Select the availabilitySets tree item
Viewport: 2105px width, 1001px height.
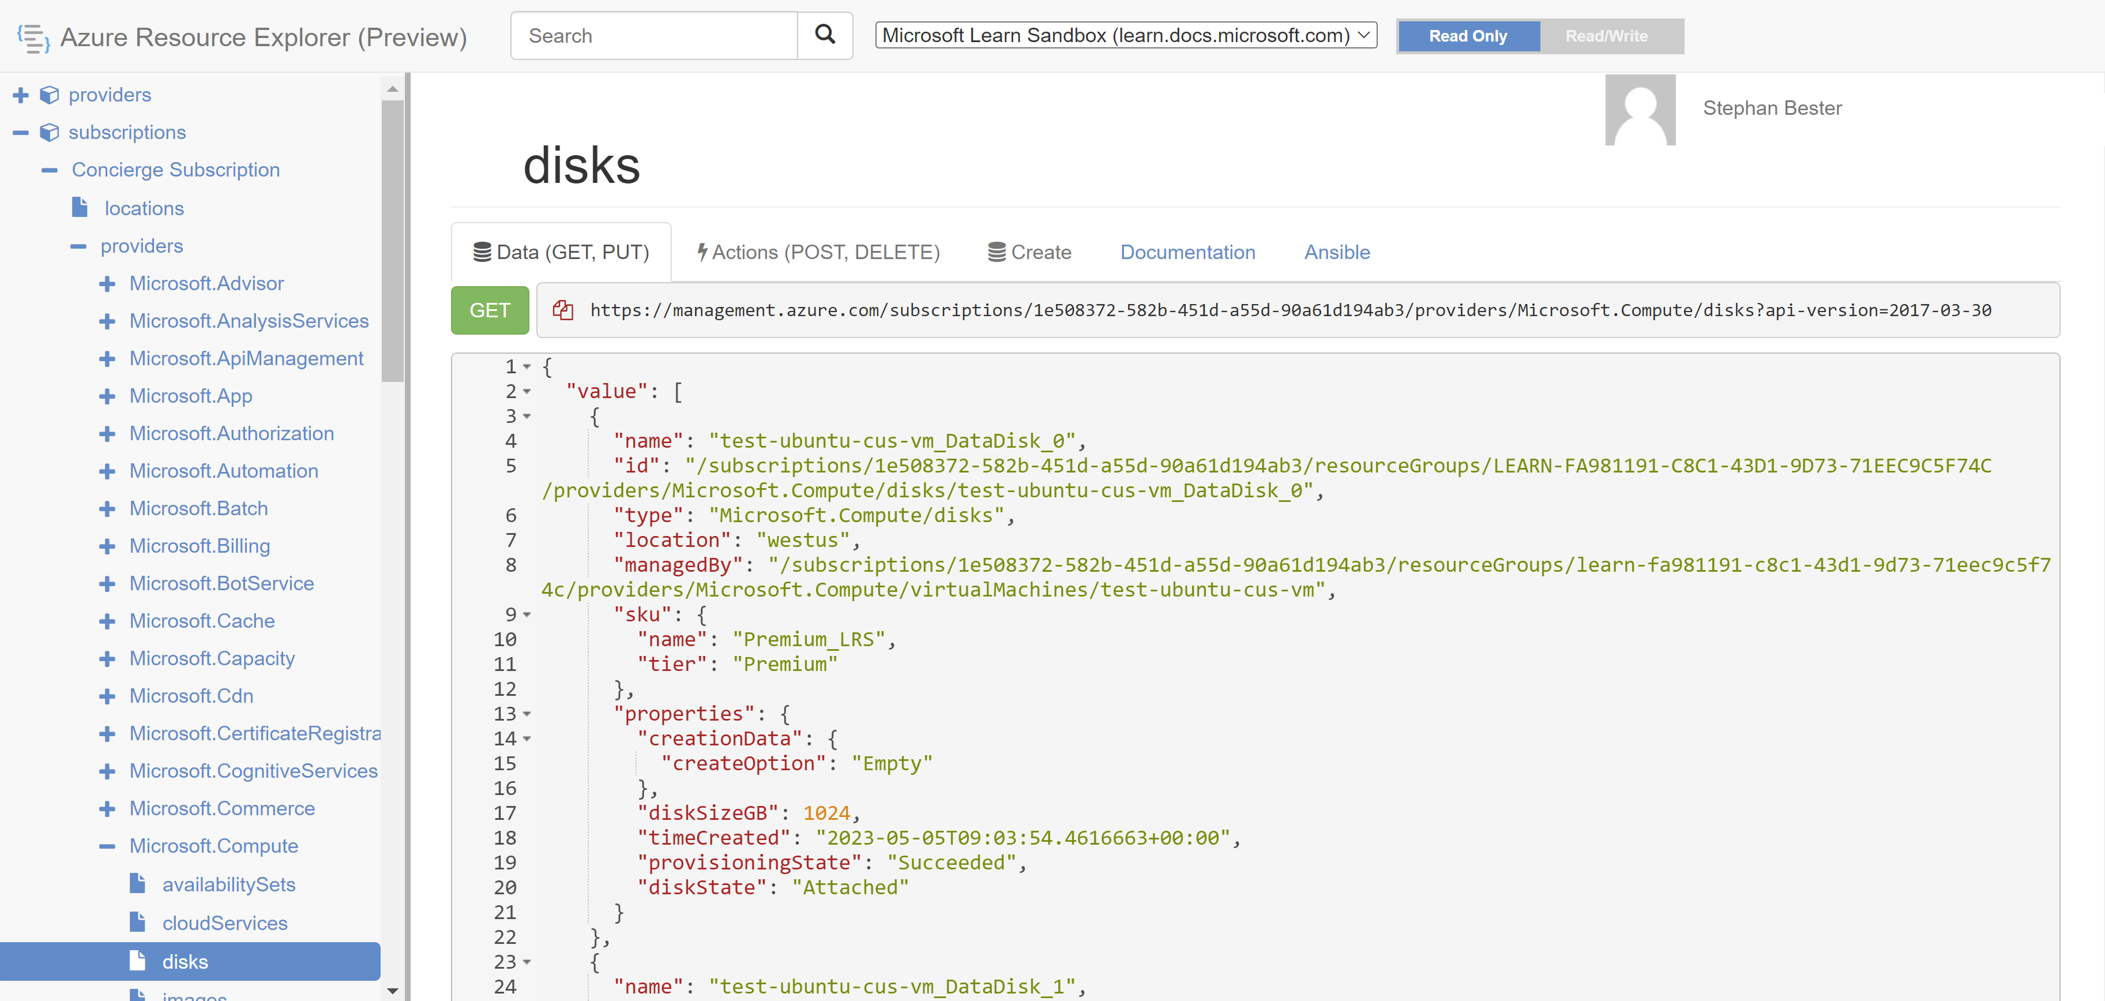click(x=229, y=884)
